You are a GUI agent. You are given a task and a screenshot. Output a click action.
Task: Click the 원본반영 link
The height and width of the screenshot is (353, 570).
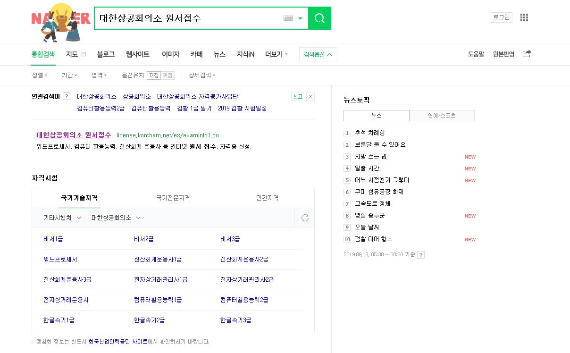[x=503, y=54]
